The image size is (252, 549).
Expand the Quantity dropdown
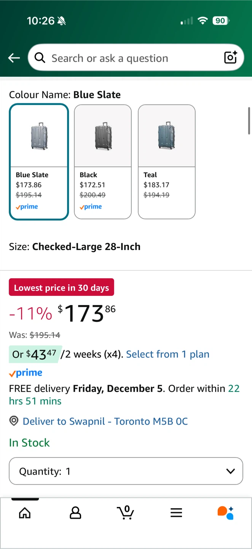(126, 471)
